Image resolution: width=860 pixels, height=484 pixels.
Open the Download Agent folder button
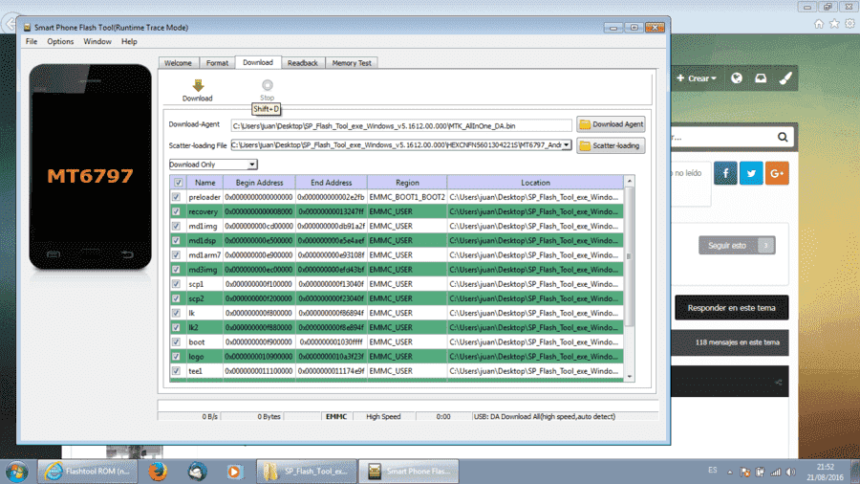(611, 124)
